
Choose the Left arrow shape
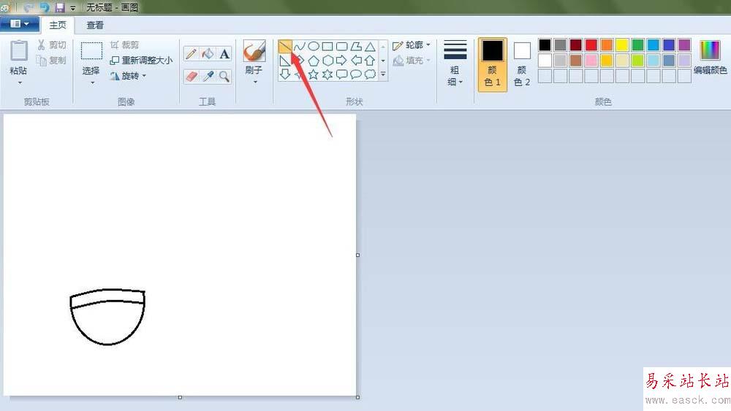click(x=356, y=61)
